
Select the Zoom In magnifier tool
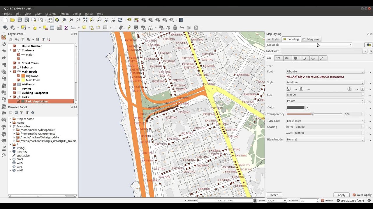(x=64, y=20)
